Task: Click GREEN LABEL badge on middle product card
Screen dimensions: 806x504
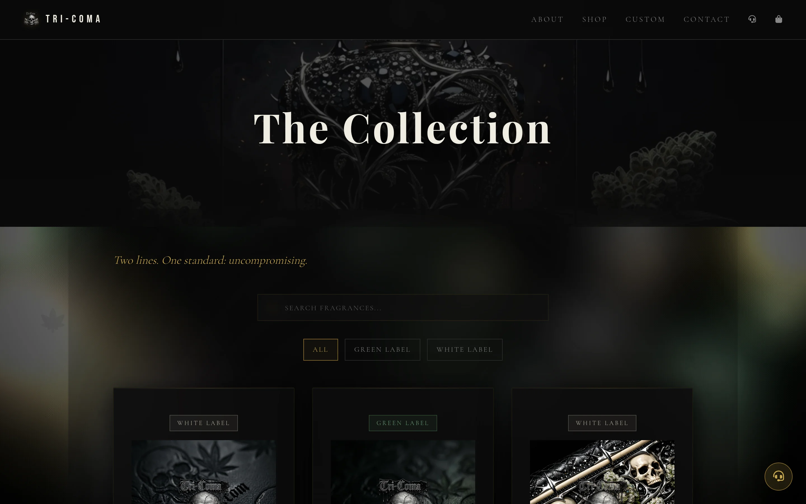Action: click(x=403, y=423)
